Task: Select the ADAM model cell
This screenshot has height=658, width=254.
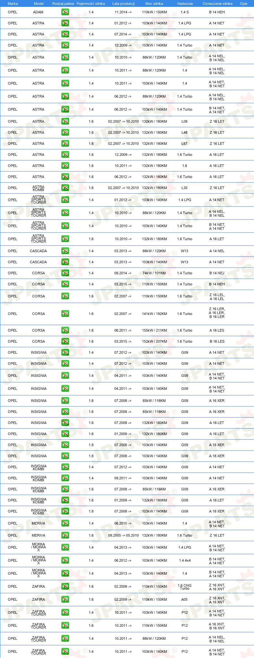Action: (38, 12)
